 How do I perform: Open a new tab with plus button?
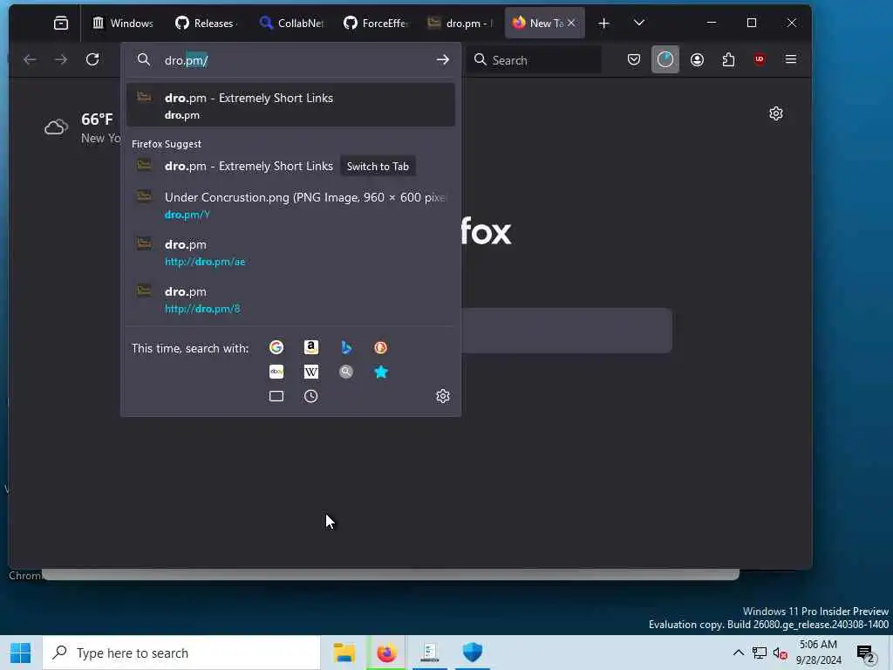coord(604,24)
